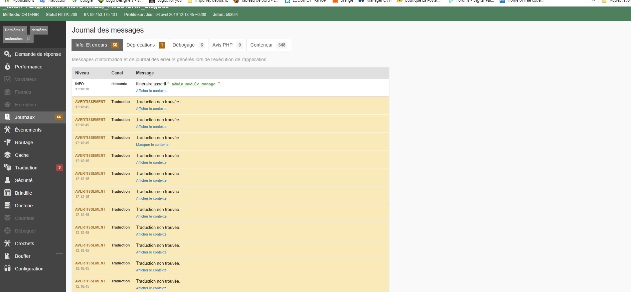This screenshot has width=631, height=292.
Task: Click the Cache layers icon
Action: [x=7, y=155]
